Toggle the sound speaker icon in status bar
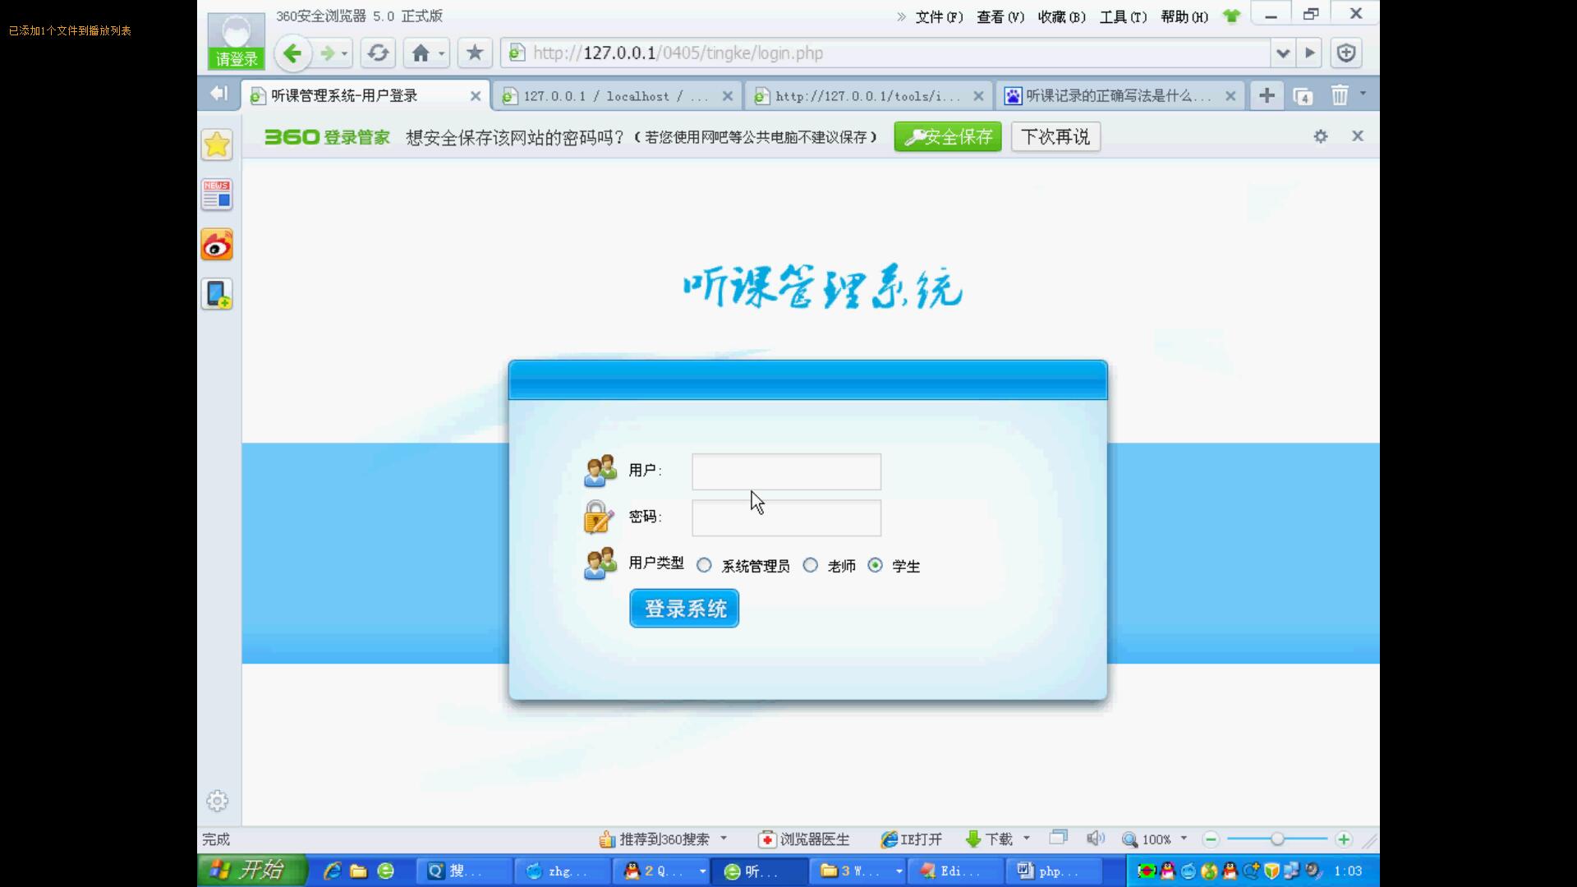The width and height of the screenshot is (1577, 887). click(1095, 839)
